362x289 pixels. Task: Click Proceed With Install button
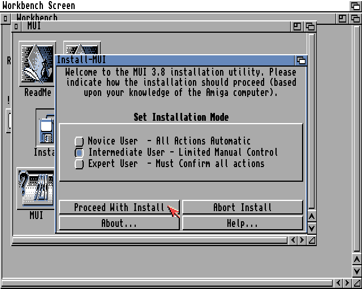pyautogui.click(x=119, y=207)
